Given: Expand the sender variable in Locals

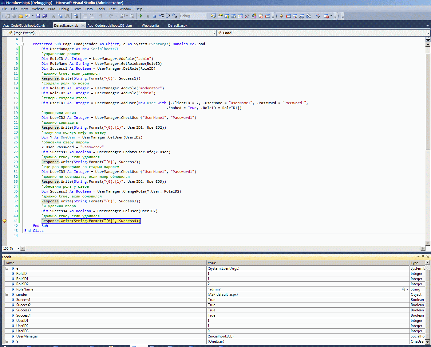Looking at the screenshot, I should 7,294.
